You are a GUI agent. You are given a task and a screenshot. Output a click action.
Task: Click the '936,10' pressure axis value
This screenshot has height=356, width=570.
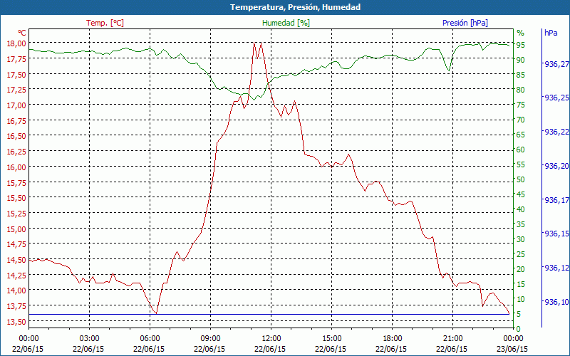click(x=556, y=302)
